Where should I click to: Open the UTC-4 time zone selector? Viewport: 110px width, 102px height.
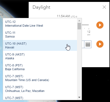(x=74, y=17)
